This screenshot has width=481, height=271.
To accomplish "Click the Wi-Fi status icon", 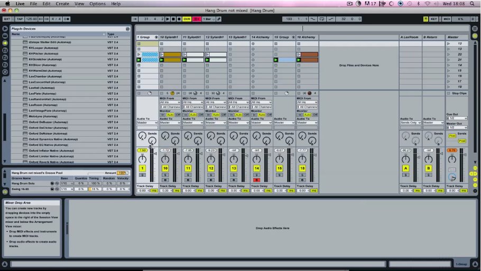I will coord(427,4).
